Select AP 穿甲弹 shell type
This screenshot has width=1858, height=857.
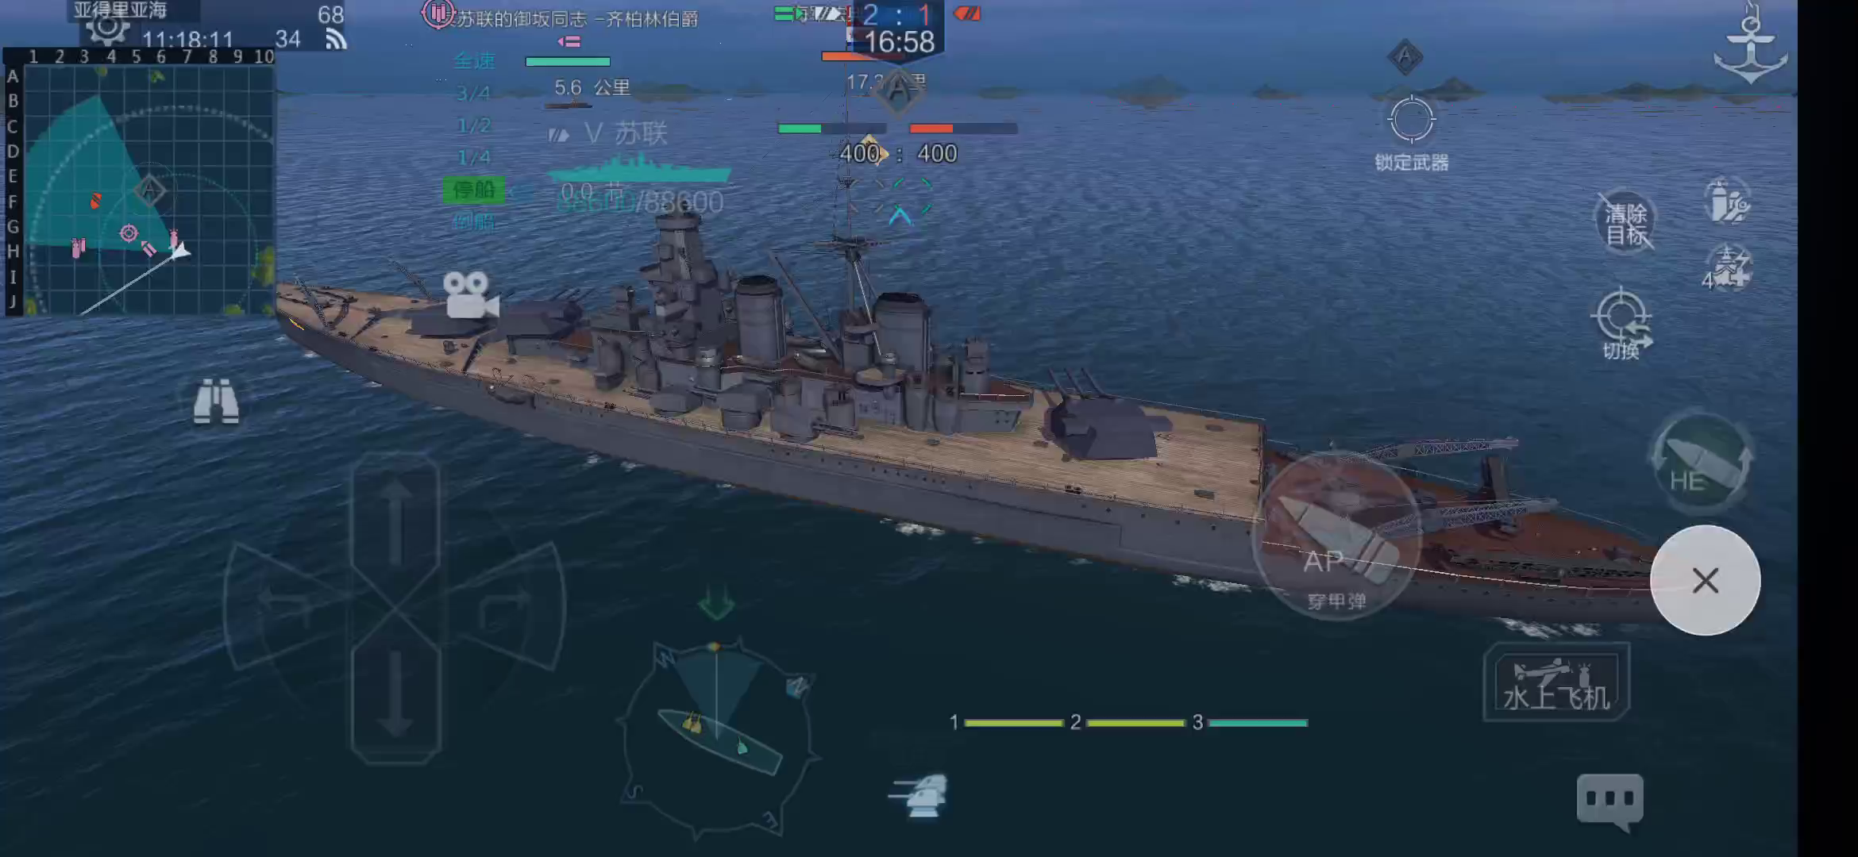1336,537
